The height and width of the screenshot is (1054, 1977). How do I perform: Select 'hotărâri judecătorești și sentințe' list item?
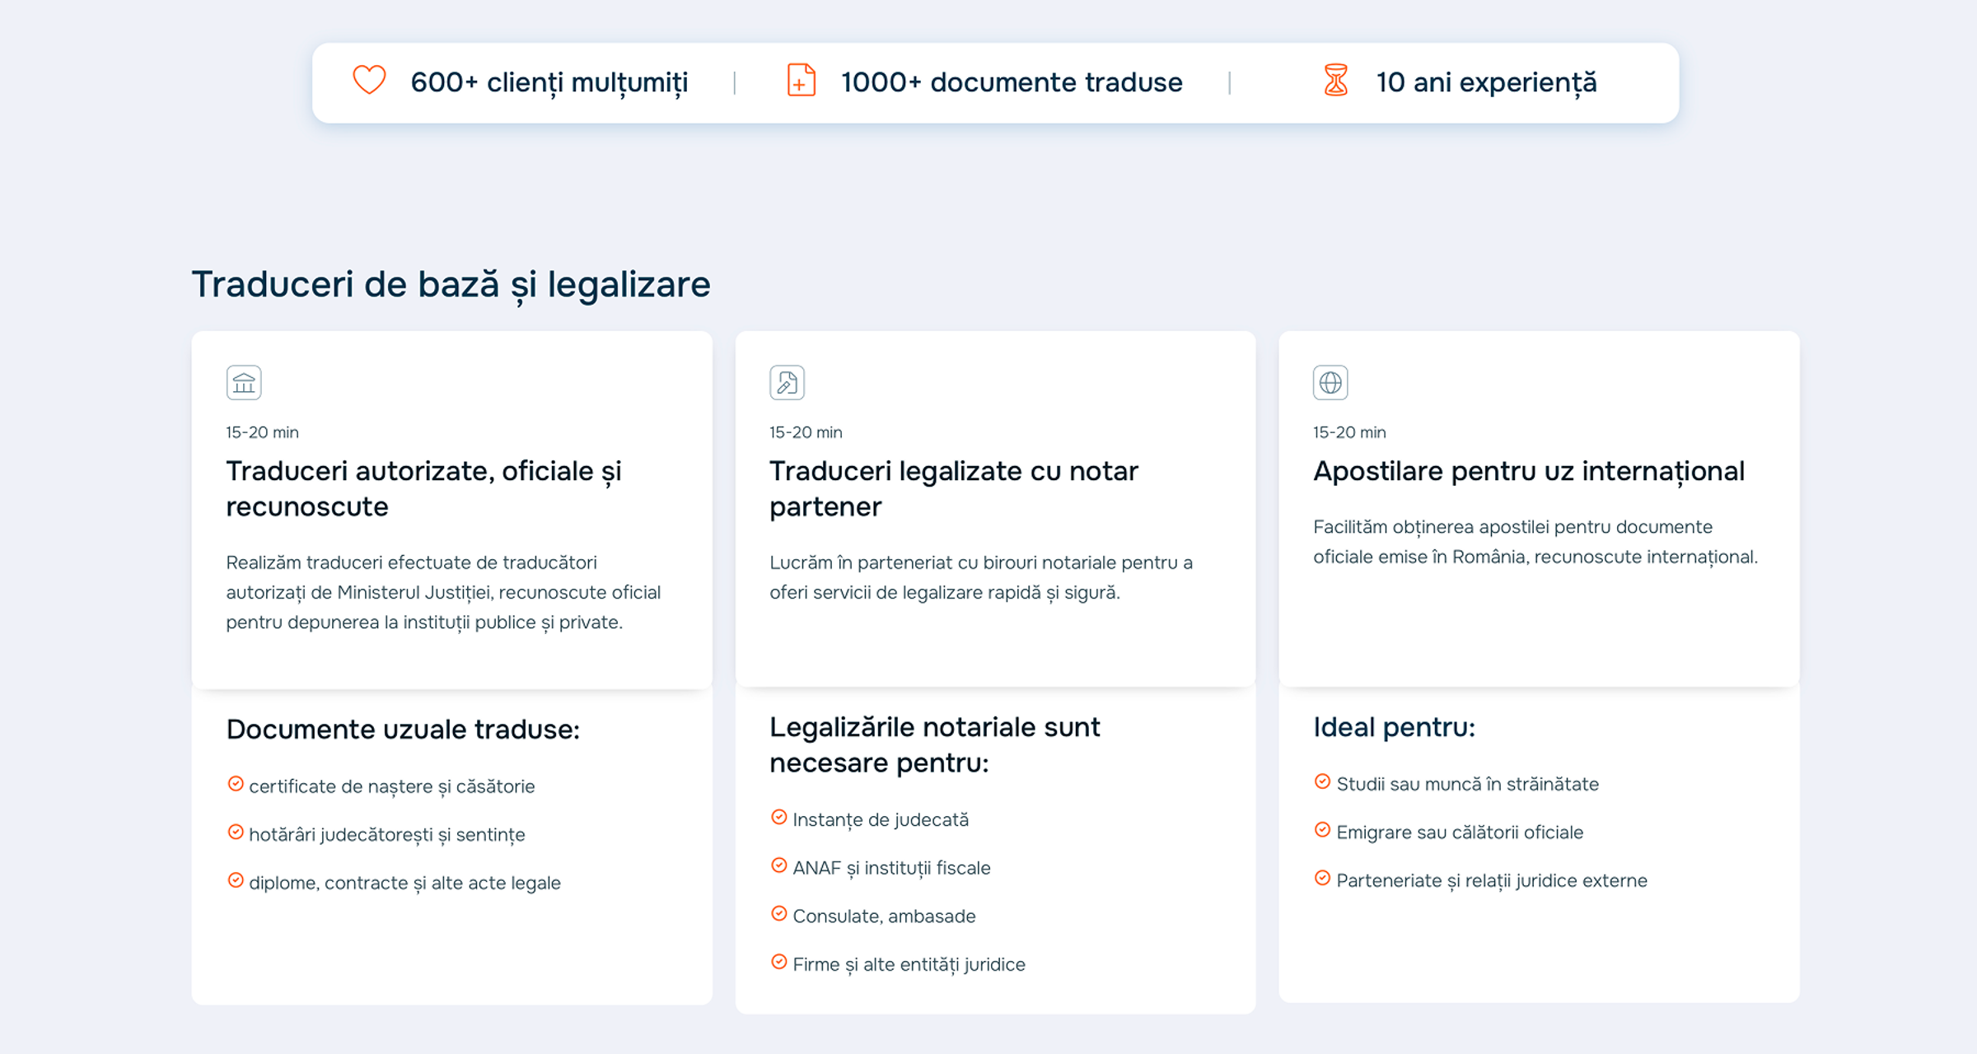(386, 835)
